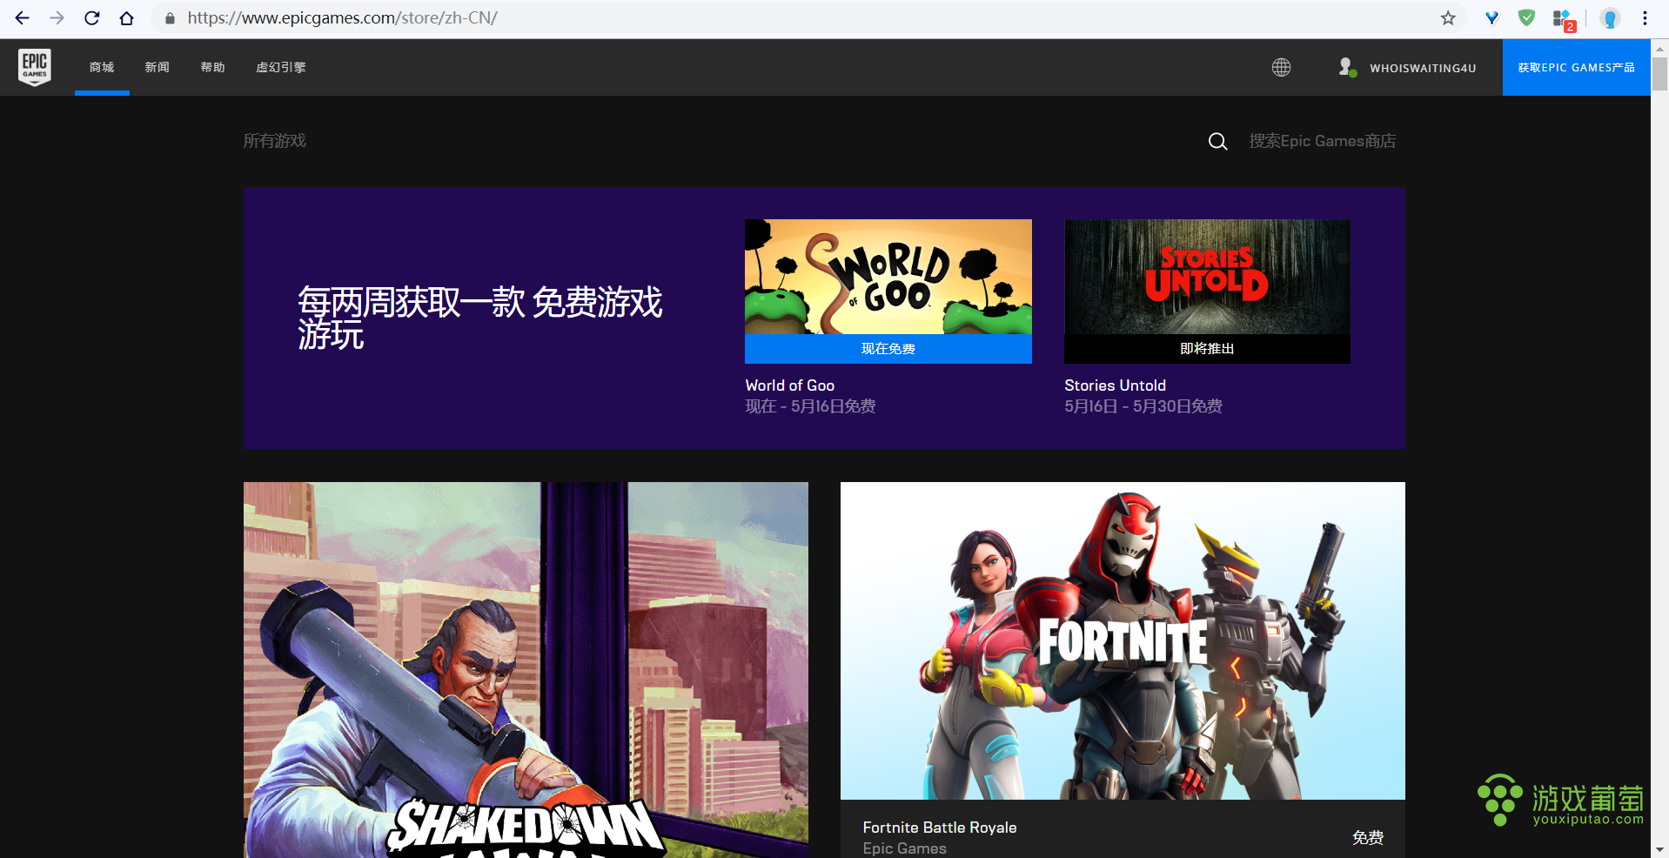Click the user account avatar icon
The image size is (1669, 858).
(1347, 67)
